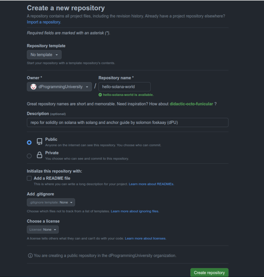
Task: Click inside the Description text field
Action: pyautogui.click(x=127, y=122)
